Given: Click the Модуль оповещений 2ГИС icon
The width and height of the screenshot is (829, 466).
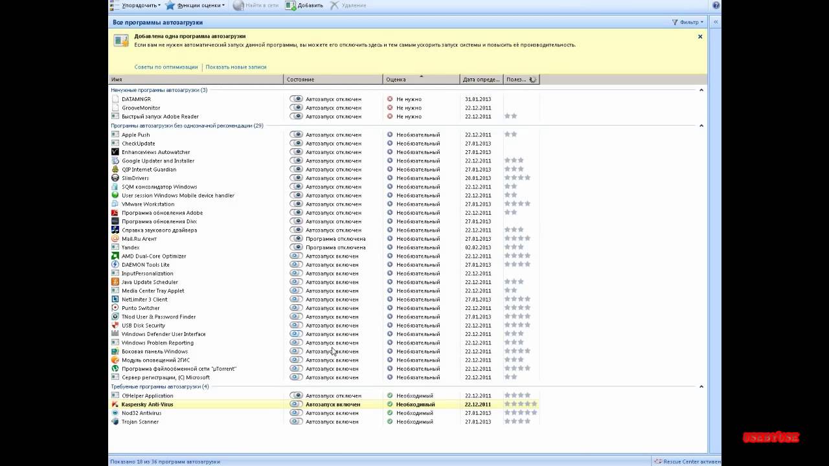Looking at the screenshot, I should [x=115, y=360].
